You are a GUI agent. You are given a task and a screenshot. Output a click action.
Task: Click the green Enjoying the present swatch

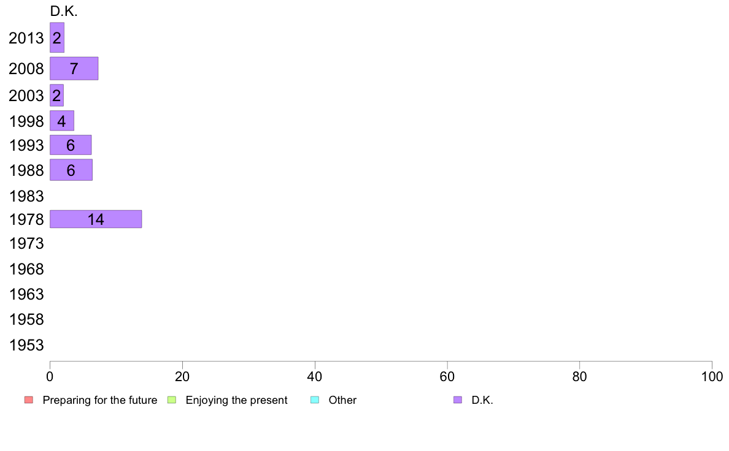pyautogui.click(x=172, y=400)
